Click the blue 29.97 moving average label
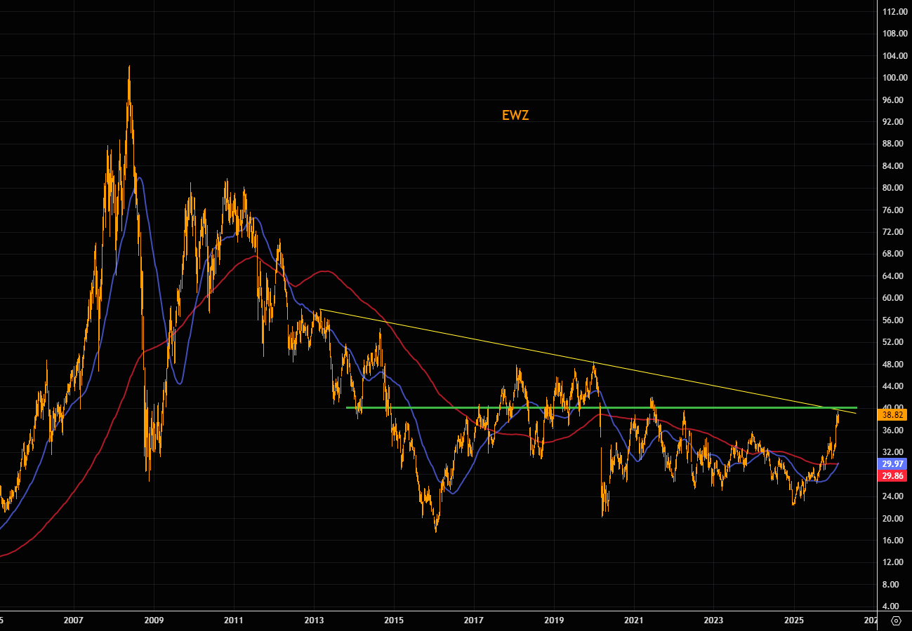Viewport: 912px width, 631px height. pos(894,464)
